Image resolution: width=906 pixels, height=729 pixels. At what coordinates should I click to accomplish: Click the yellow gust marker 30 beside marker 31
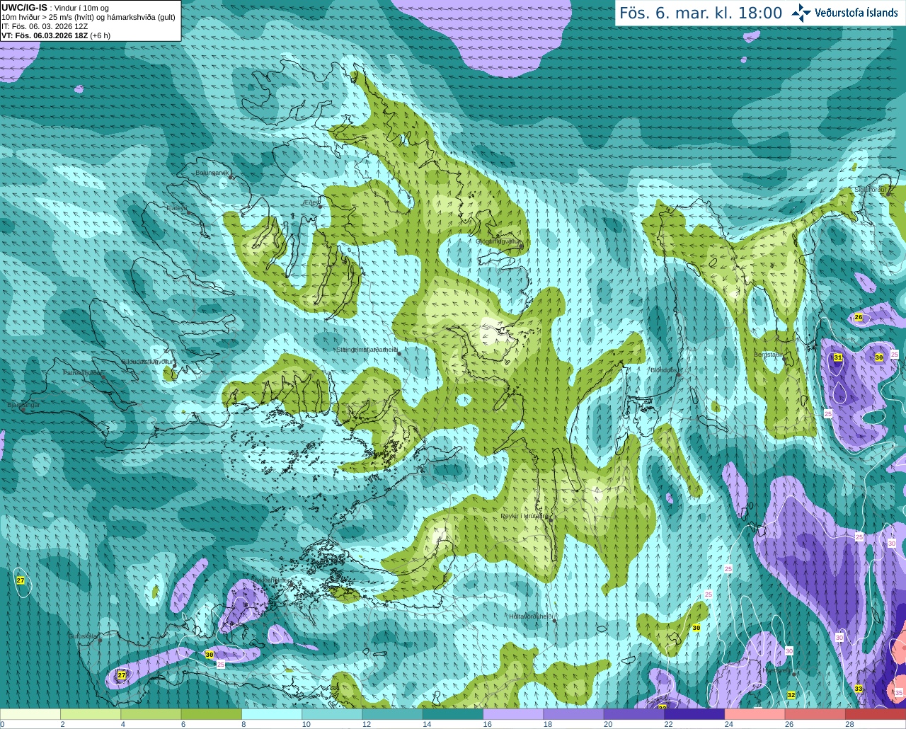[x=879, y=357]
